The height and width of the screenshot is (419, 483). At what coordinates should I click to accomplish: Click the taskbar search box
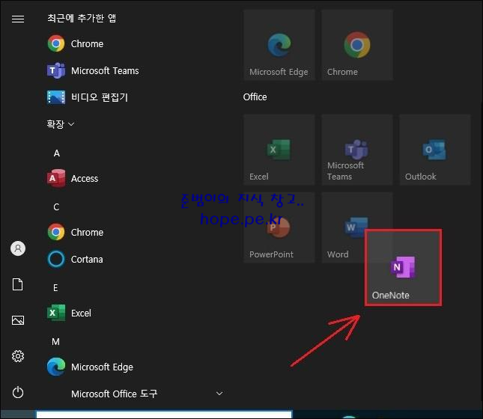point(164,415)
